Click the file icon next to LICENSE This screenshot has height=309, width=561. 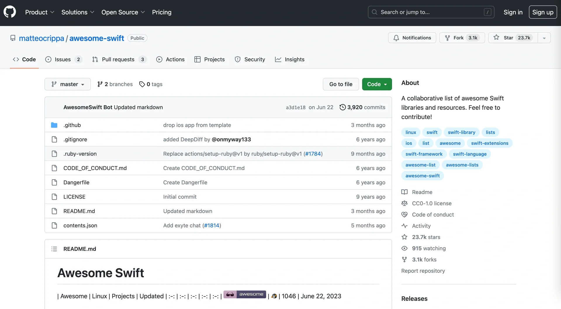pyautogui.click(x=54, y=197)
